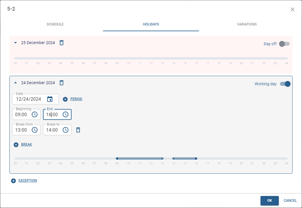This screenshot has width=302, height=208.
Task: Switch to the Variations tab
Action: click(247, 24)
